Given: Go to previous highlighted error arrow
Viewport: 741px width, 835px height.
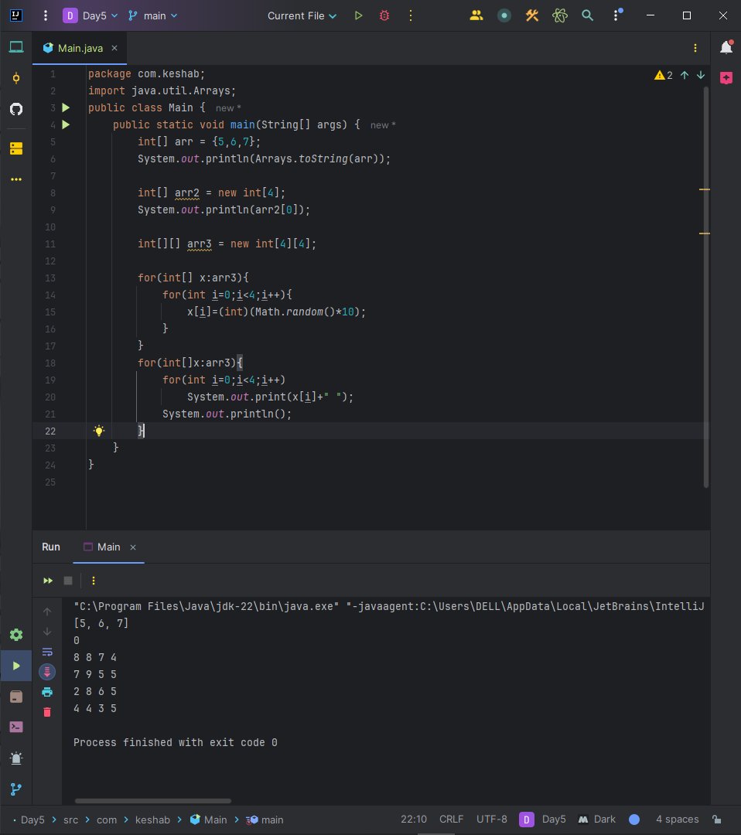Looking at the screenshot, I should pyautogui.click(x=685, y=75).
